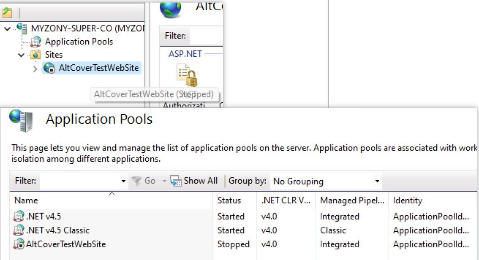The image size is (479, 260).
Task: Sort by the Name column header
Action: 27,201
